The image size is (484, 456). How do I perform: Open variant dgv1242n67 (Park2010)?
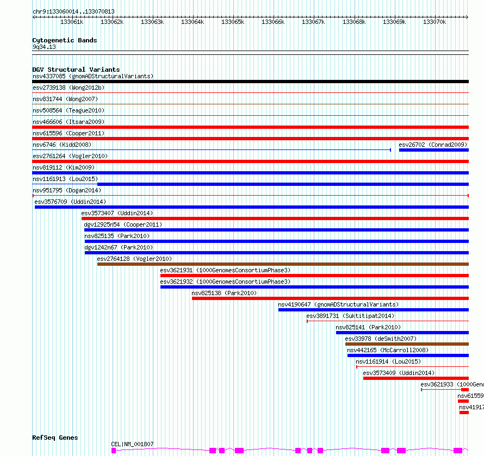119,247
